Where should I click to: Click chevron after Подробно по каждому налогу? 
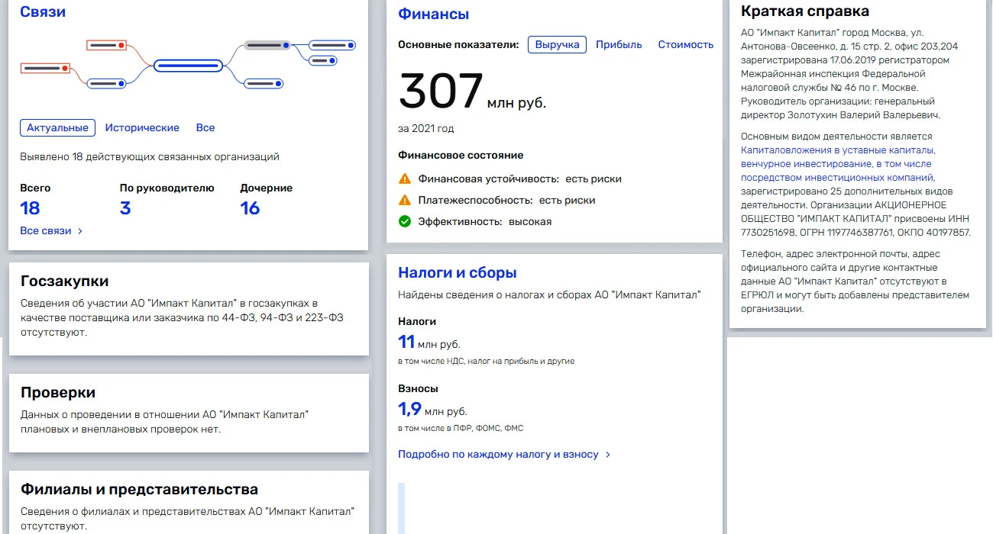pos(608,455)
